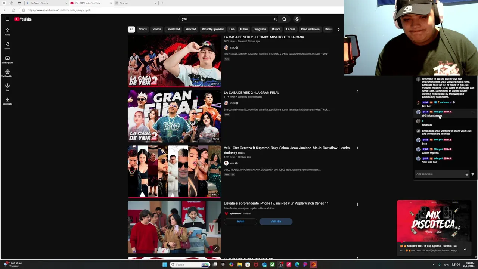Click the YouTube logo
478x269 pixels.
(23, 19)
